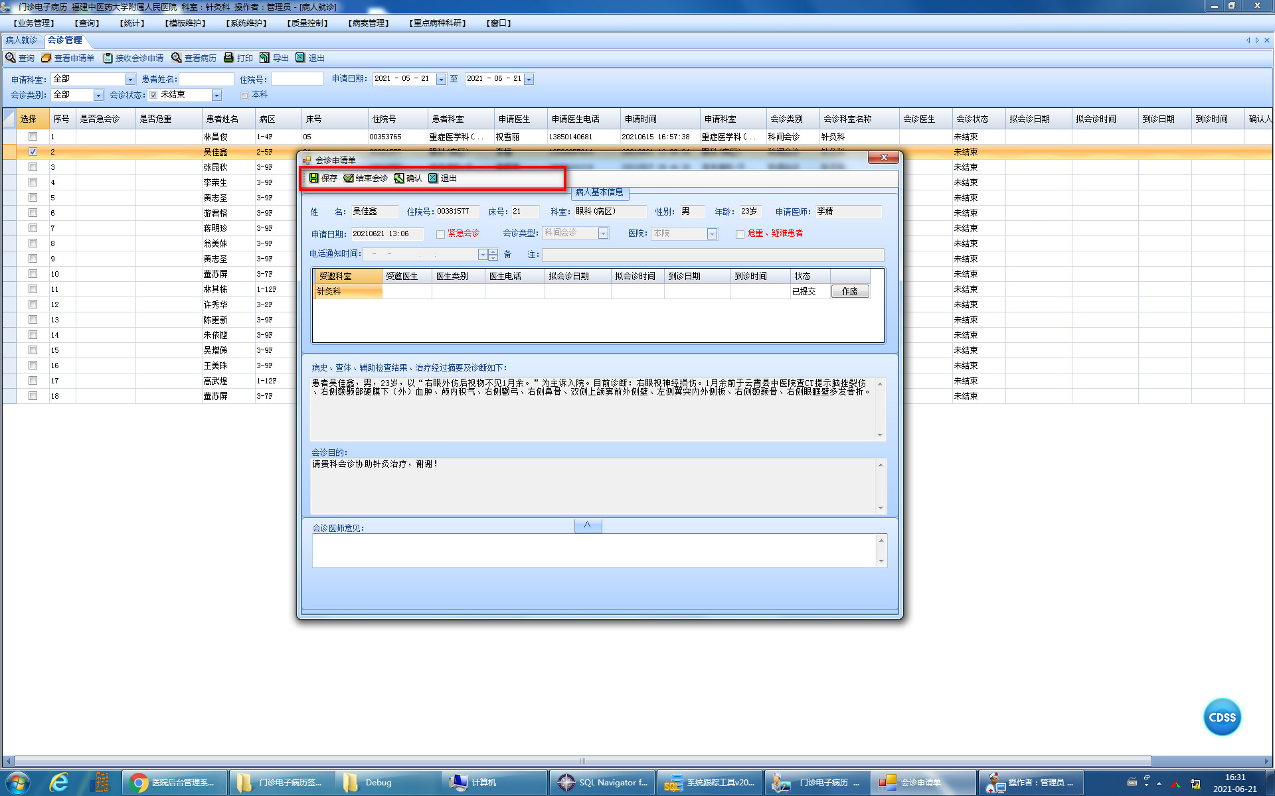The width and height of the screenshot is (1275, 796).
Task: Click the 会诊医师意见 text field
Action: coord(594,550)
